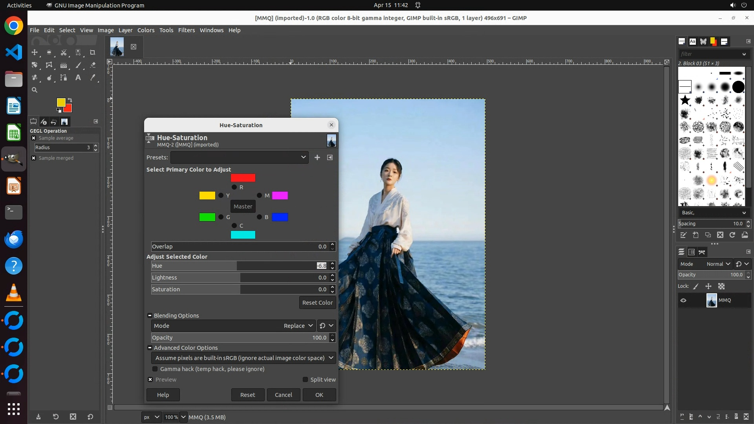Pick the Zoom magnifier tool
Viewport: 754px width, 424px height.
tap(35, 90)
